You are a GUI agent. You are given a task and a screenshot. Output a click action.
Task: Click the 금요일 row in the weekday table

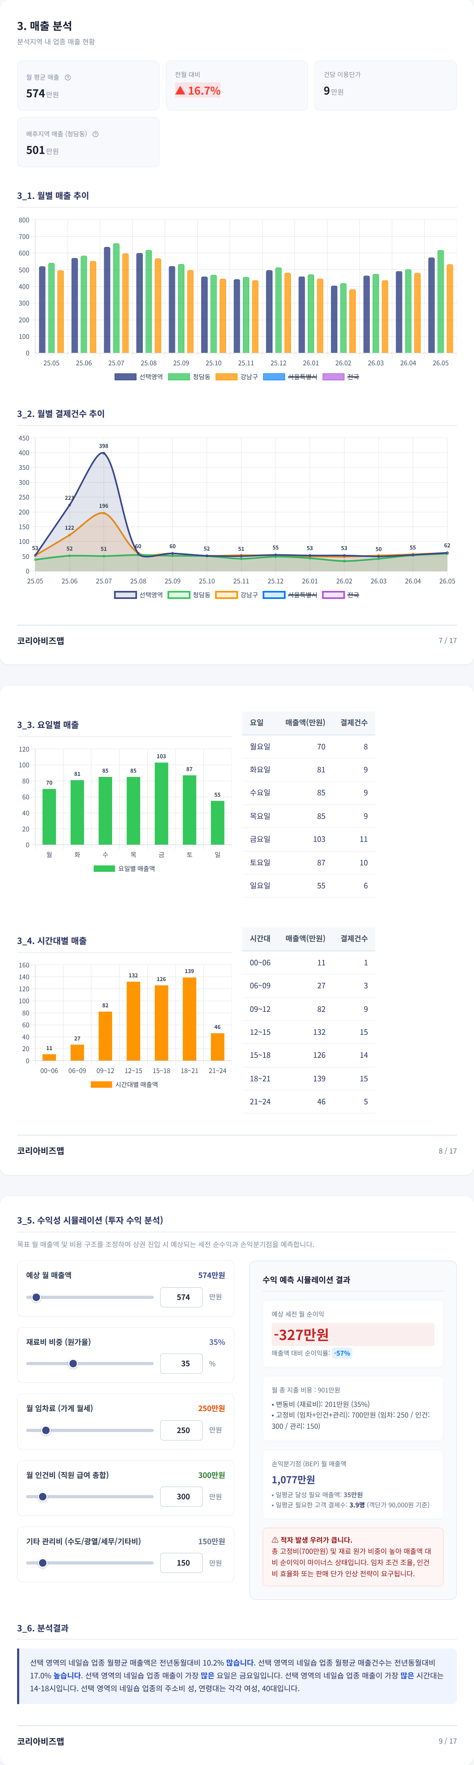tap(309, 839)
